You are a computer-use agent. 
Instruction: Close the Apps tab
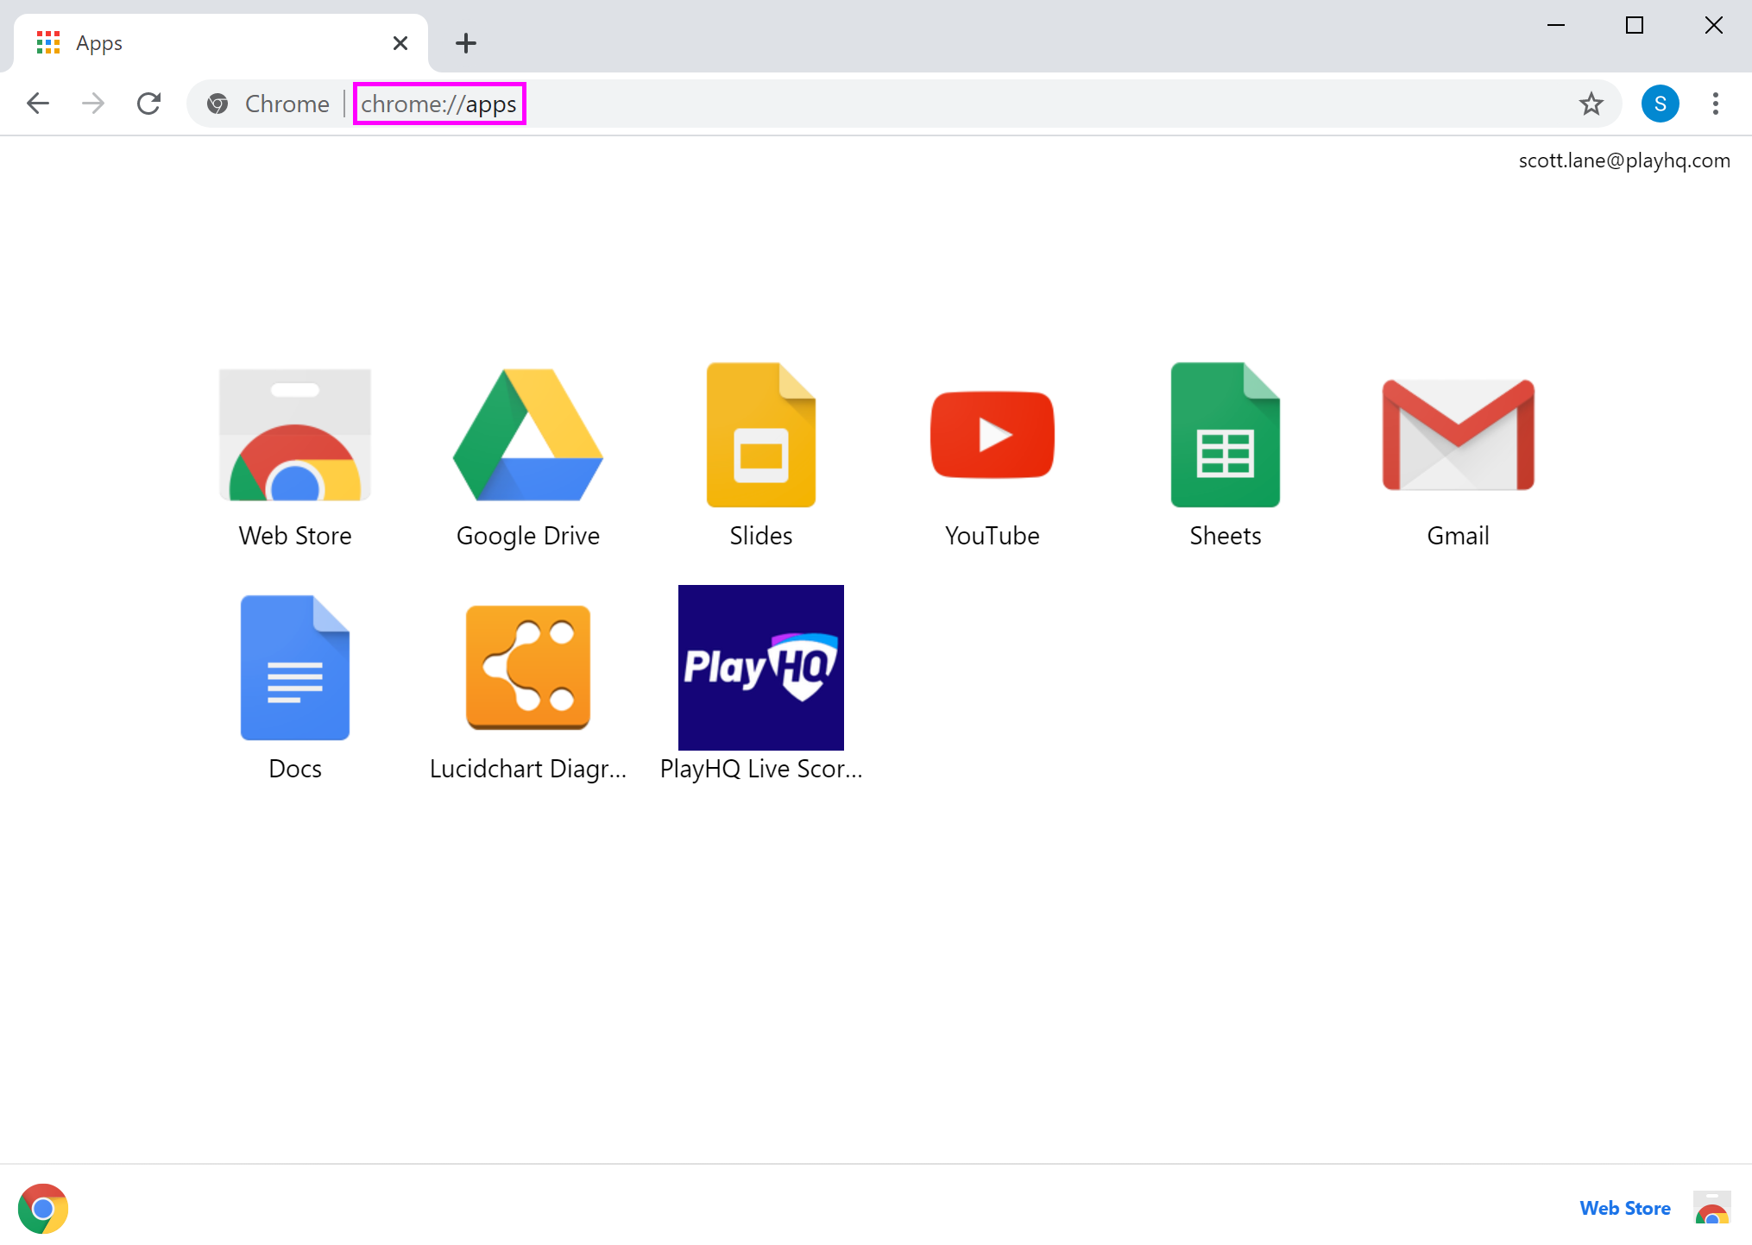click(x=400, y=43)
